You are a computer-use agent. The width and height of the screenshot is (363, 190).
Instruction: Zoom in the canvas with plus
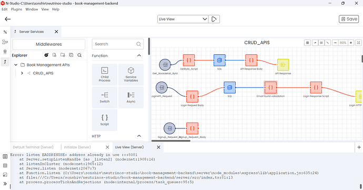351,43
